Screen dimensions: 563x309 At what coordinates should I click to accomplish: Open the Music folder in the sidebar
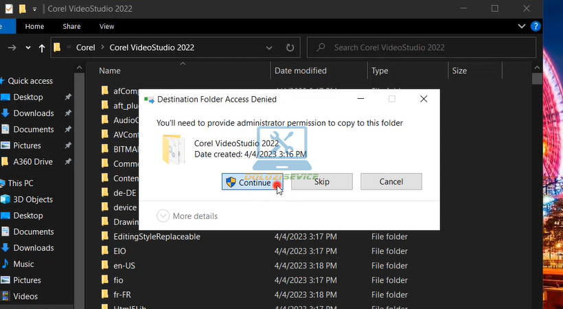(23, 264)
